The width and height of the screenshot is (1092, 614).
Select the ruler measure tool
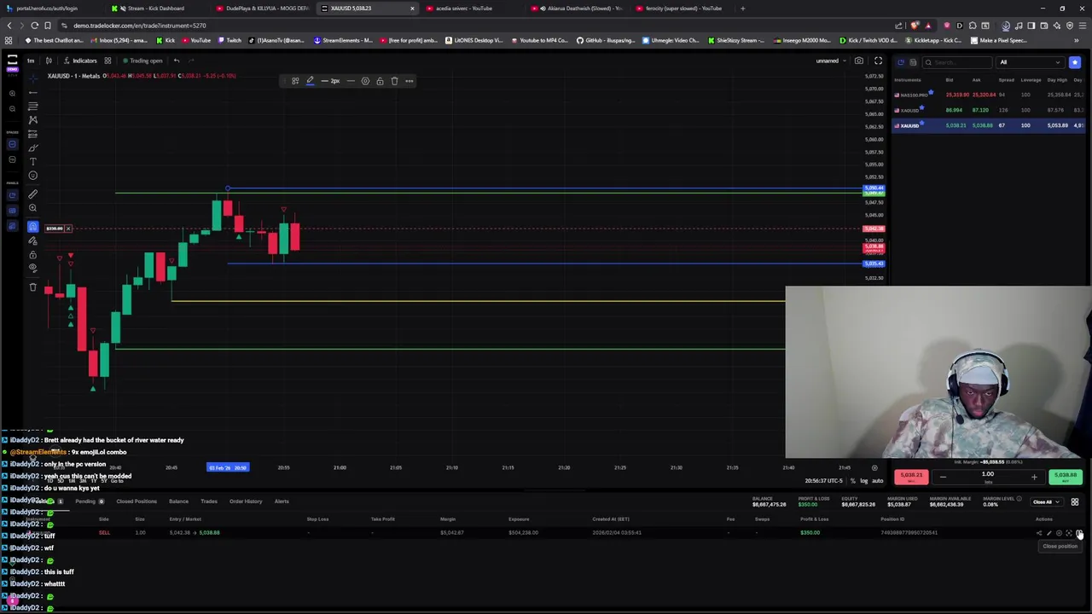[33, 194]
